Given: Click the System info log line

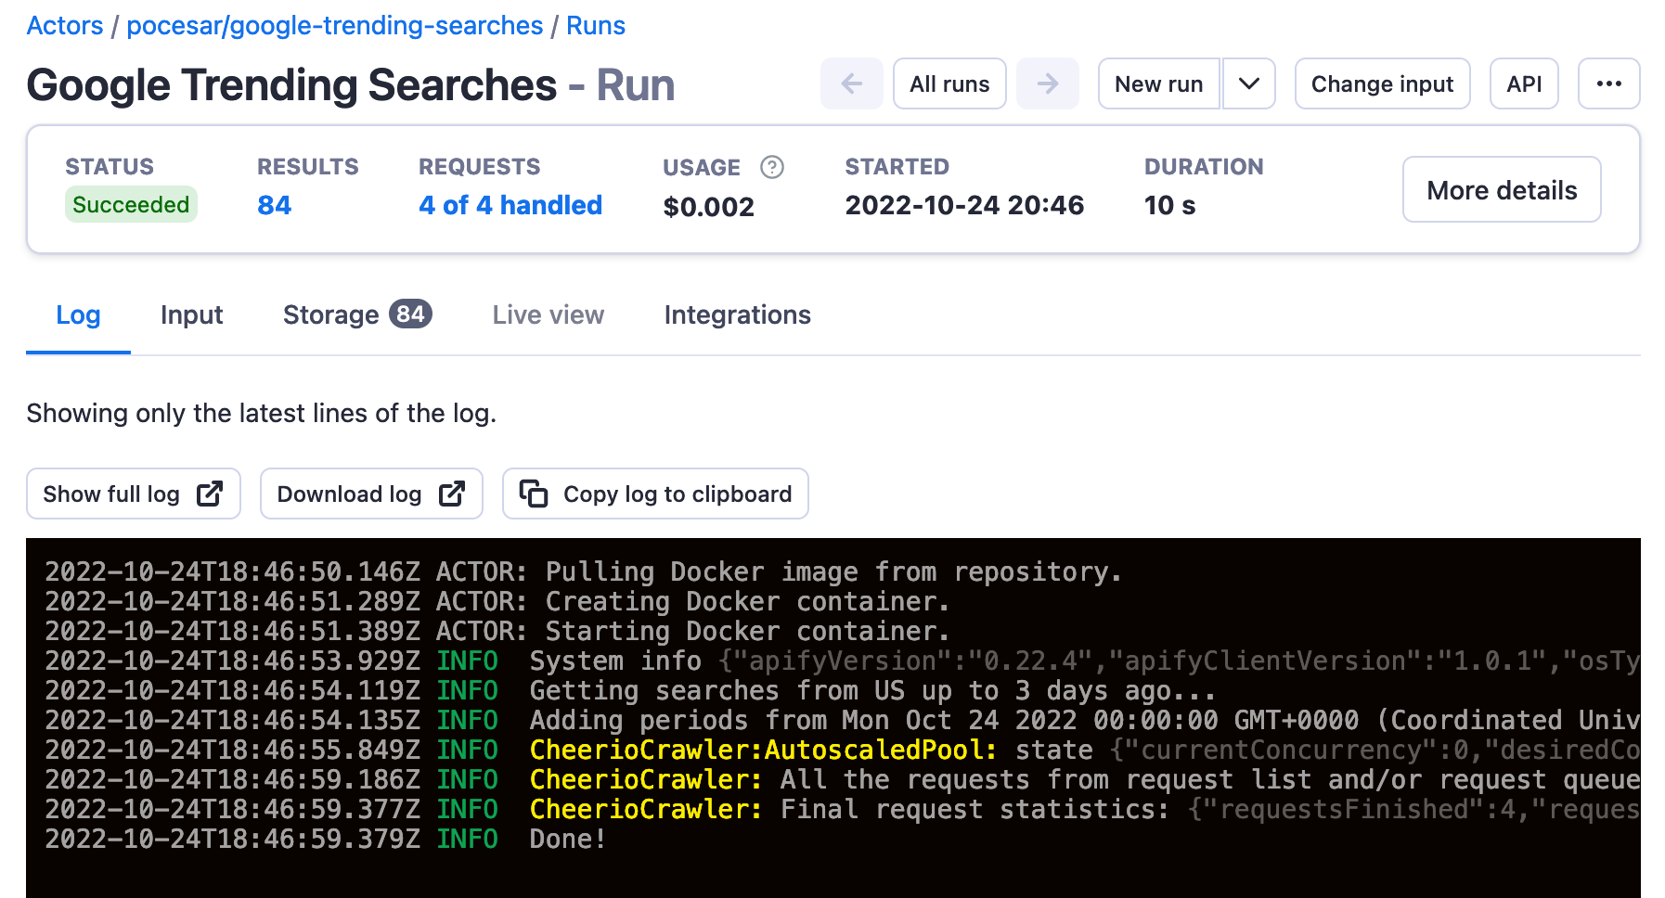Looking at the screenshot, I should click(x=843, y=661).
